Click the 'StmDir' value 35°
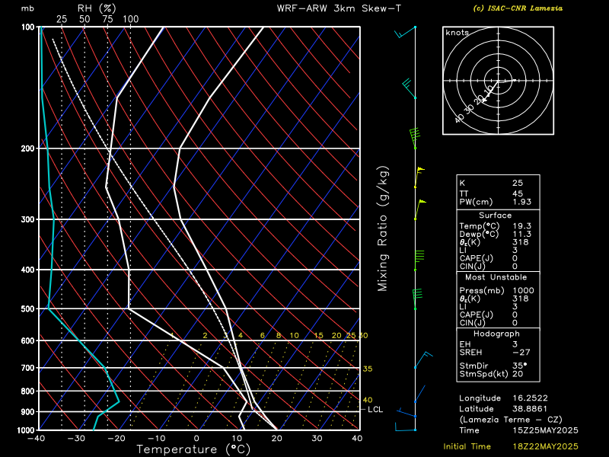Screen dimensions: 609x457 520,366
